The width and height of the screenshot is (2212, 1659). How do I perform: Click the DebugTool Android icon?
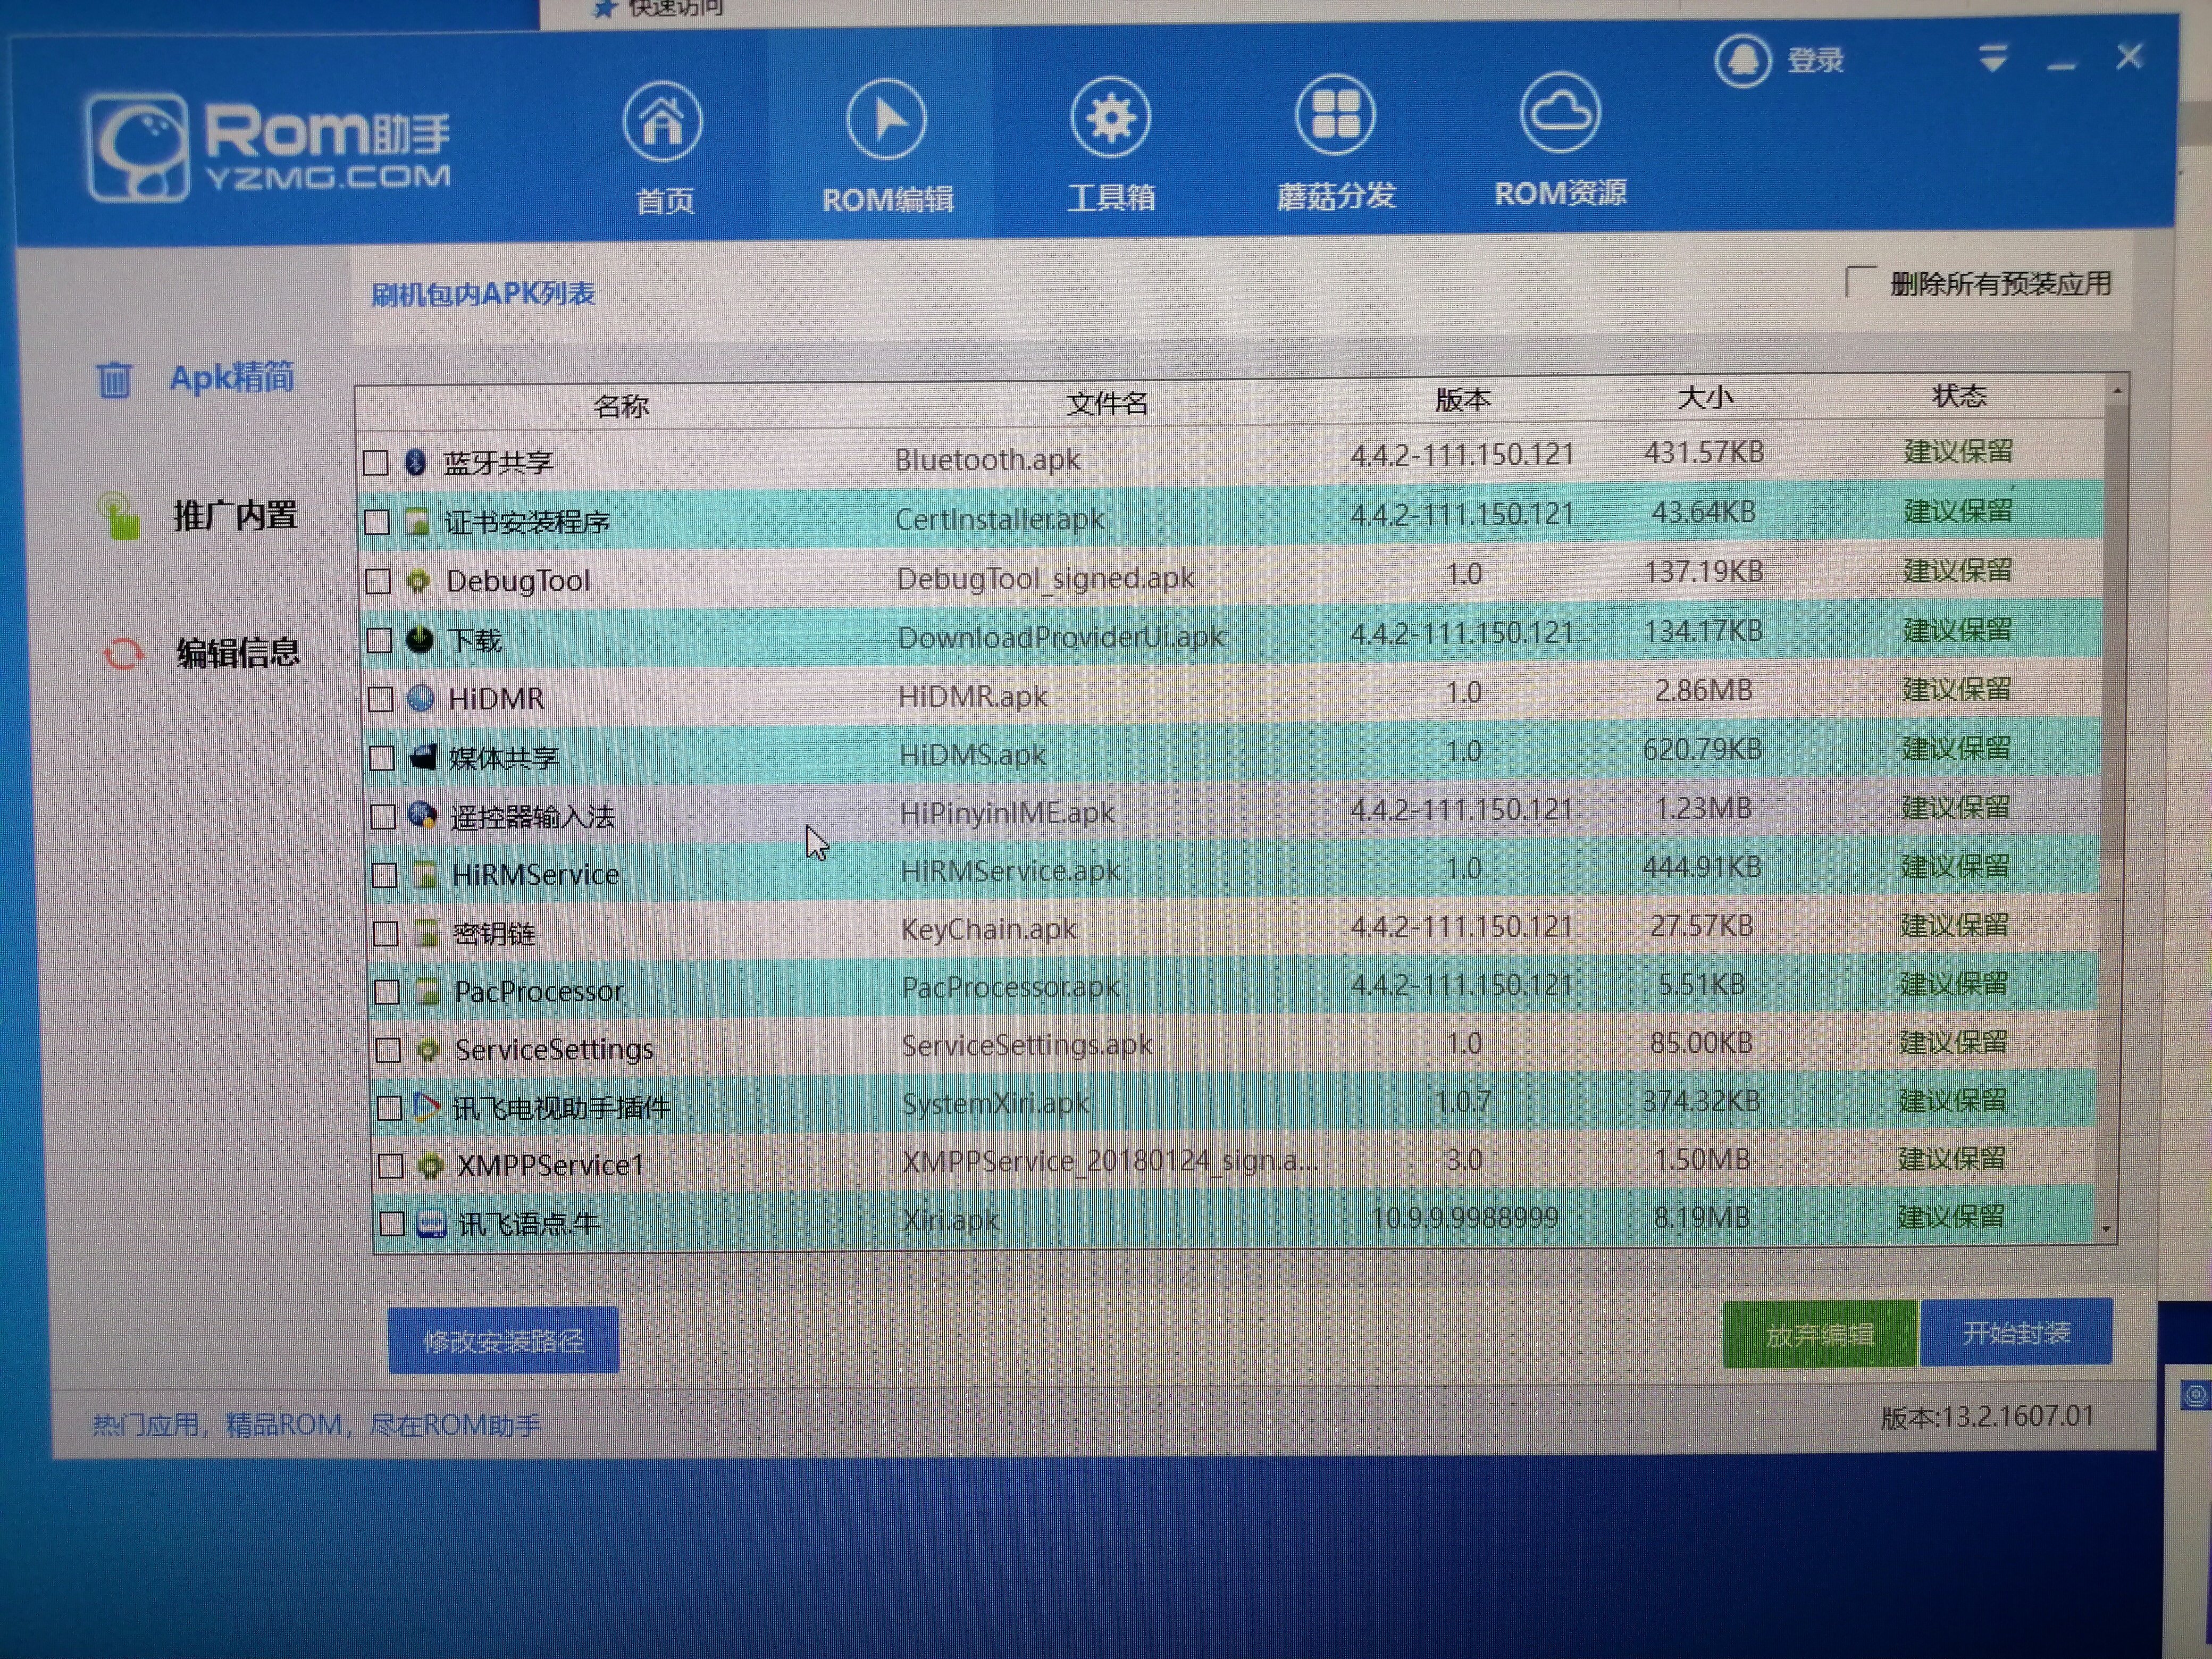tap(418, 580)
